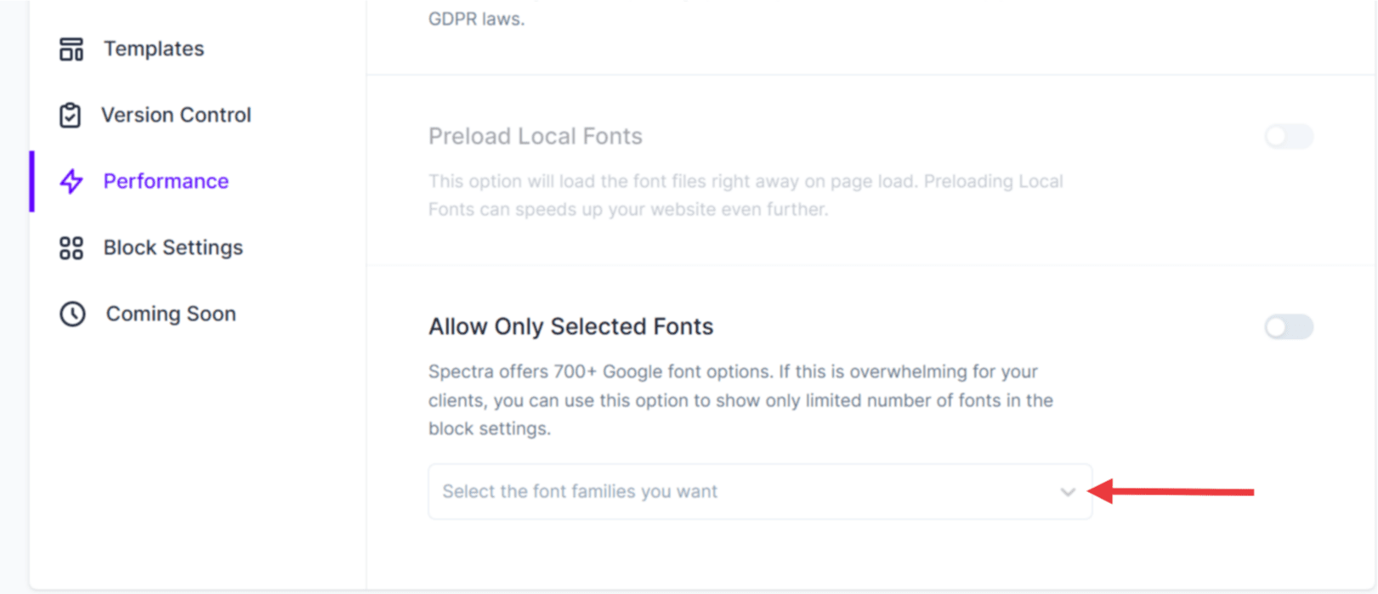The image size is (1378, 594).
Task: Click the Block Settings grid icon
Action: (71, 247)
